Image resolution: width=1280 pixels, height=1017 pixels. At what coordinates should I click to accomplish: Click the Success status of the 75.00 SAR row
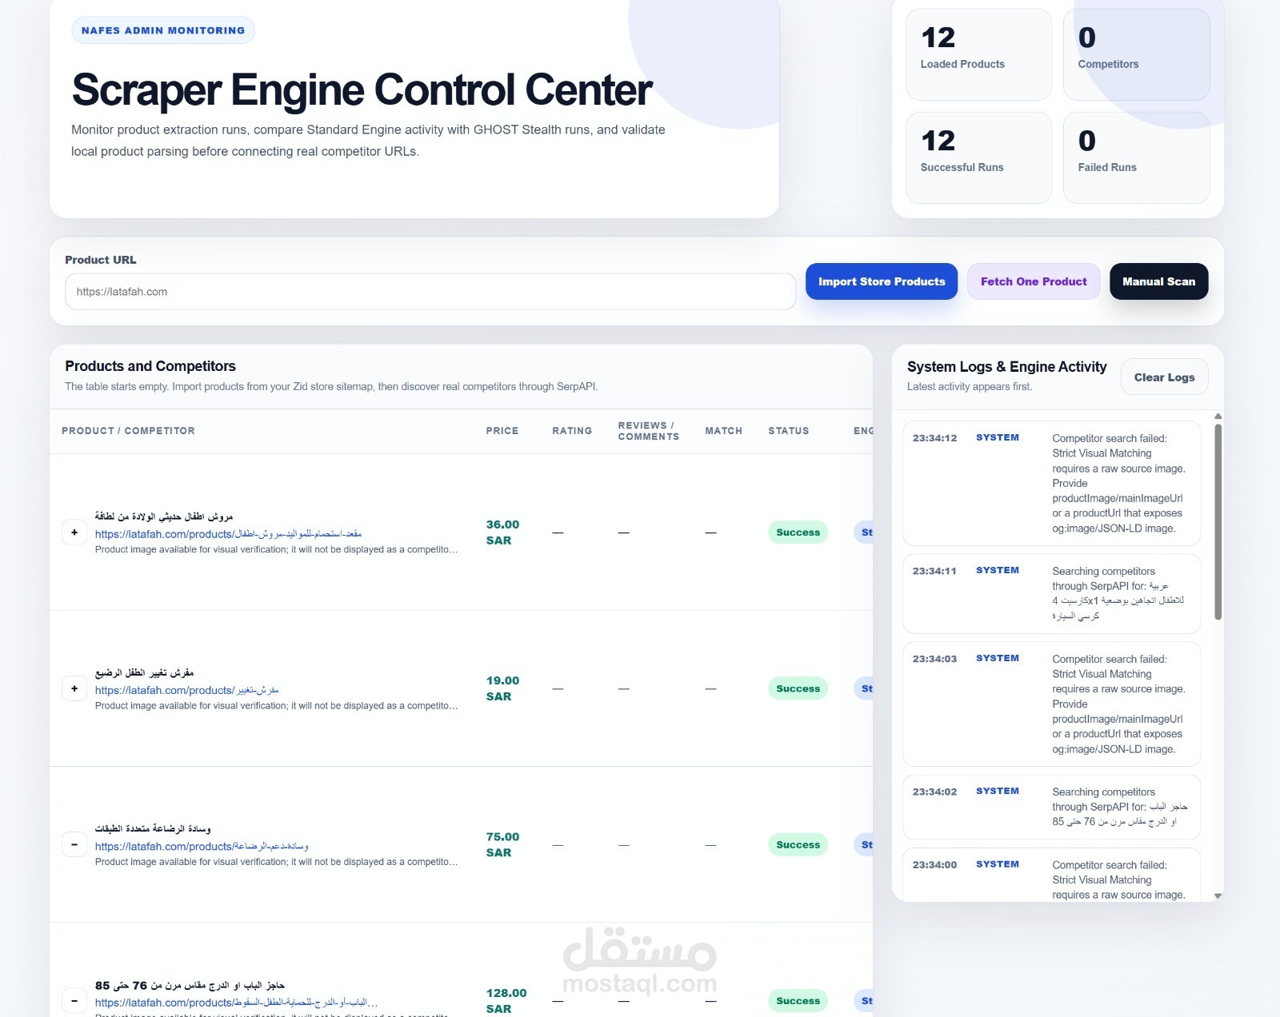798,844
